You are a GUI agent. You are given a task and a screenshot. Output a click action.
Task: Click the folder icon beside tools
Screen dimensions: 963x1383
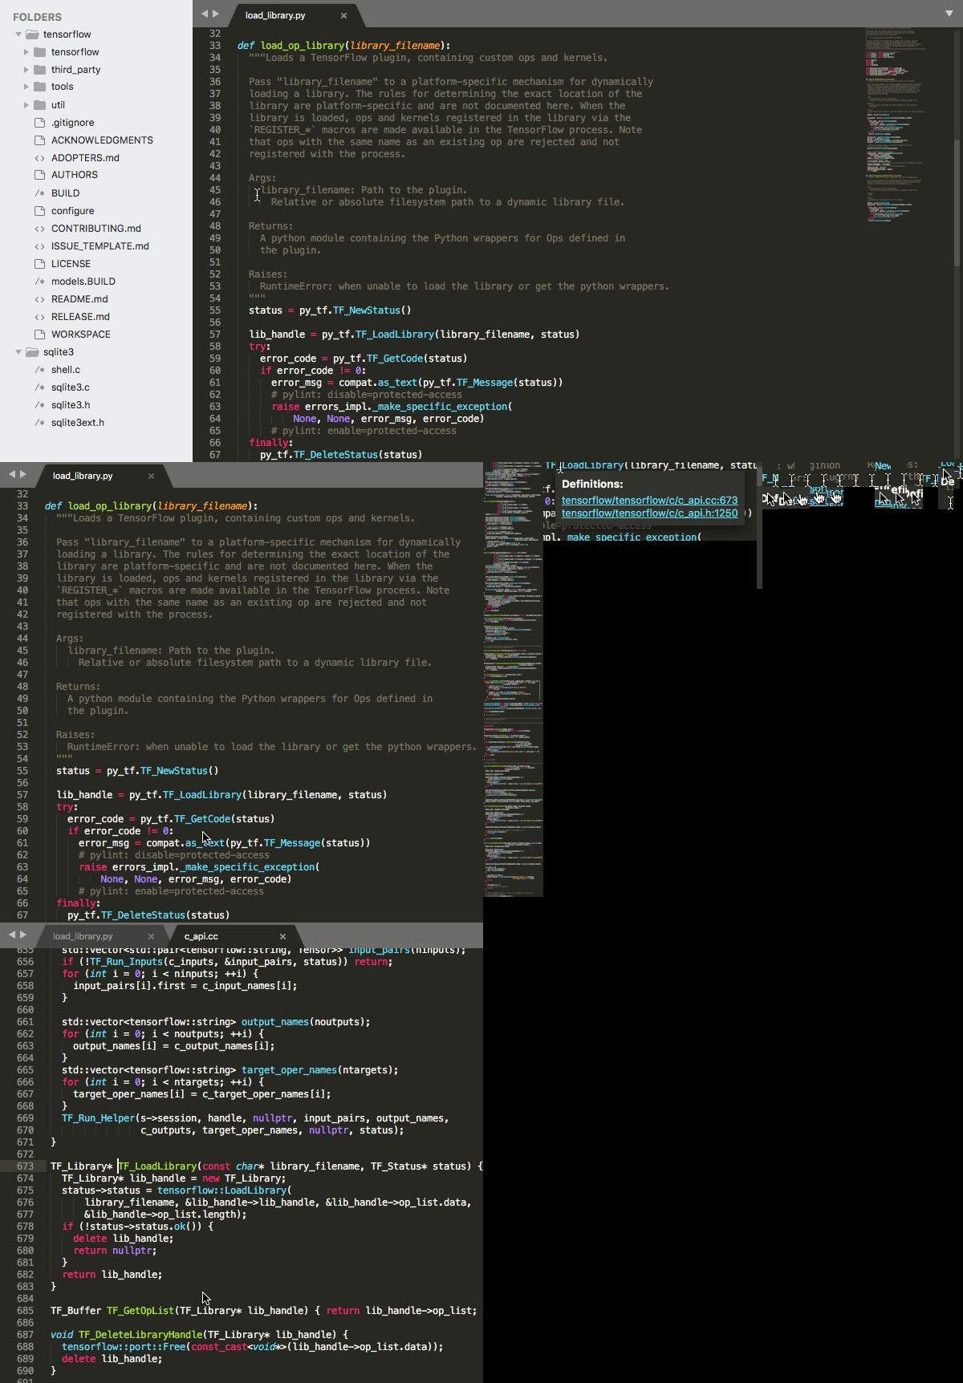coord(40,87)
